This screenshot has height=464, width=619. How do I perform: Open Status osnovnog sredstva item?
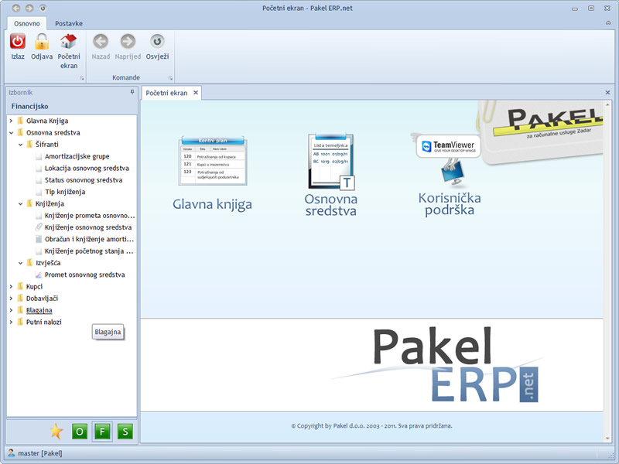pos(84,180)
